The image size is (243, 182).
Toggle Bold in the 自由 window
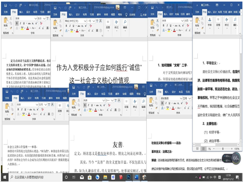[17, 23]
